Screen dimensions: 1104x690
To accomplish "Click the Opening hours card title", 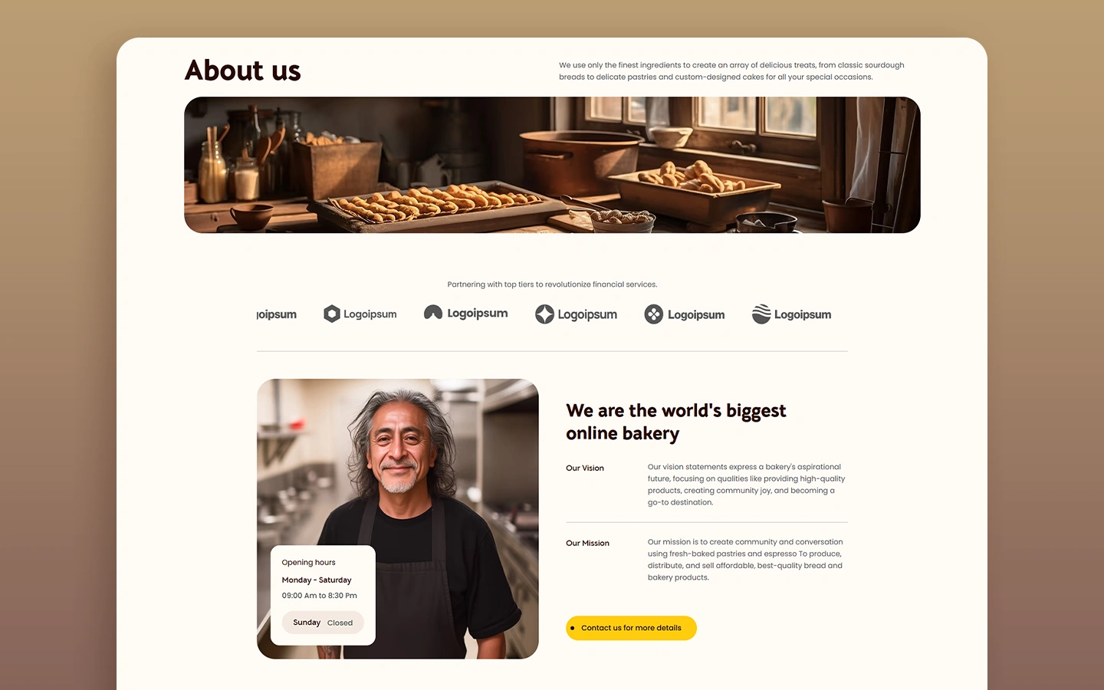I will (x=308, y=563).
